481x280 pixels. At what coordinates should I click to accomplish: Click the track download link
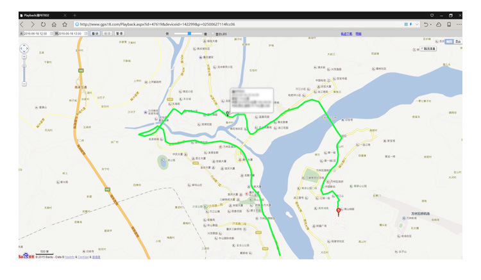346,34
